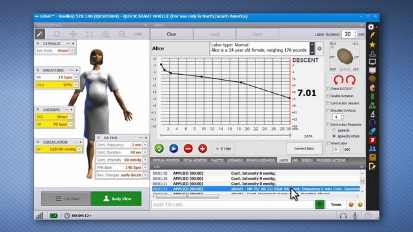Click the ~ 2 min button
This screenshot has width=413, height=232.
click(223, 149)
